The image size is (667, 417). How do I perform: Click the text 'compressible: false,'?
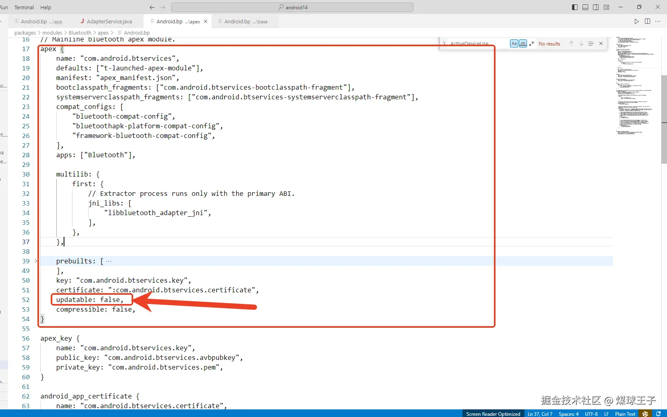pyautogui.click(x=96, y=309)
